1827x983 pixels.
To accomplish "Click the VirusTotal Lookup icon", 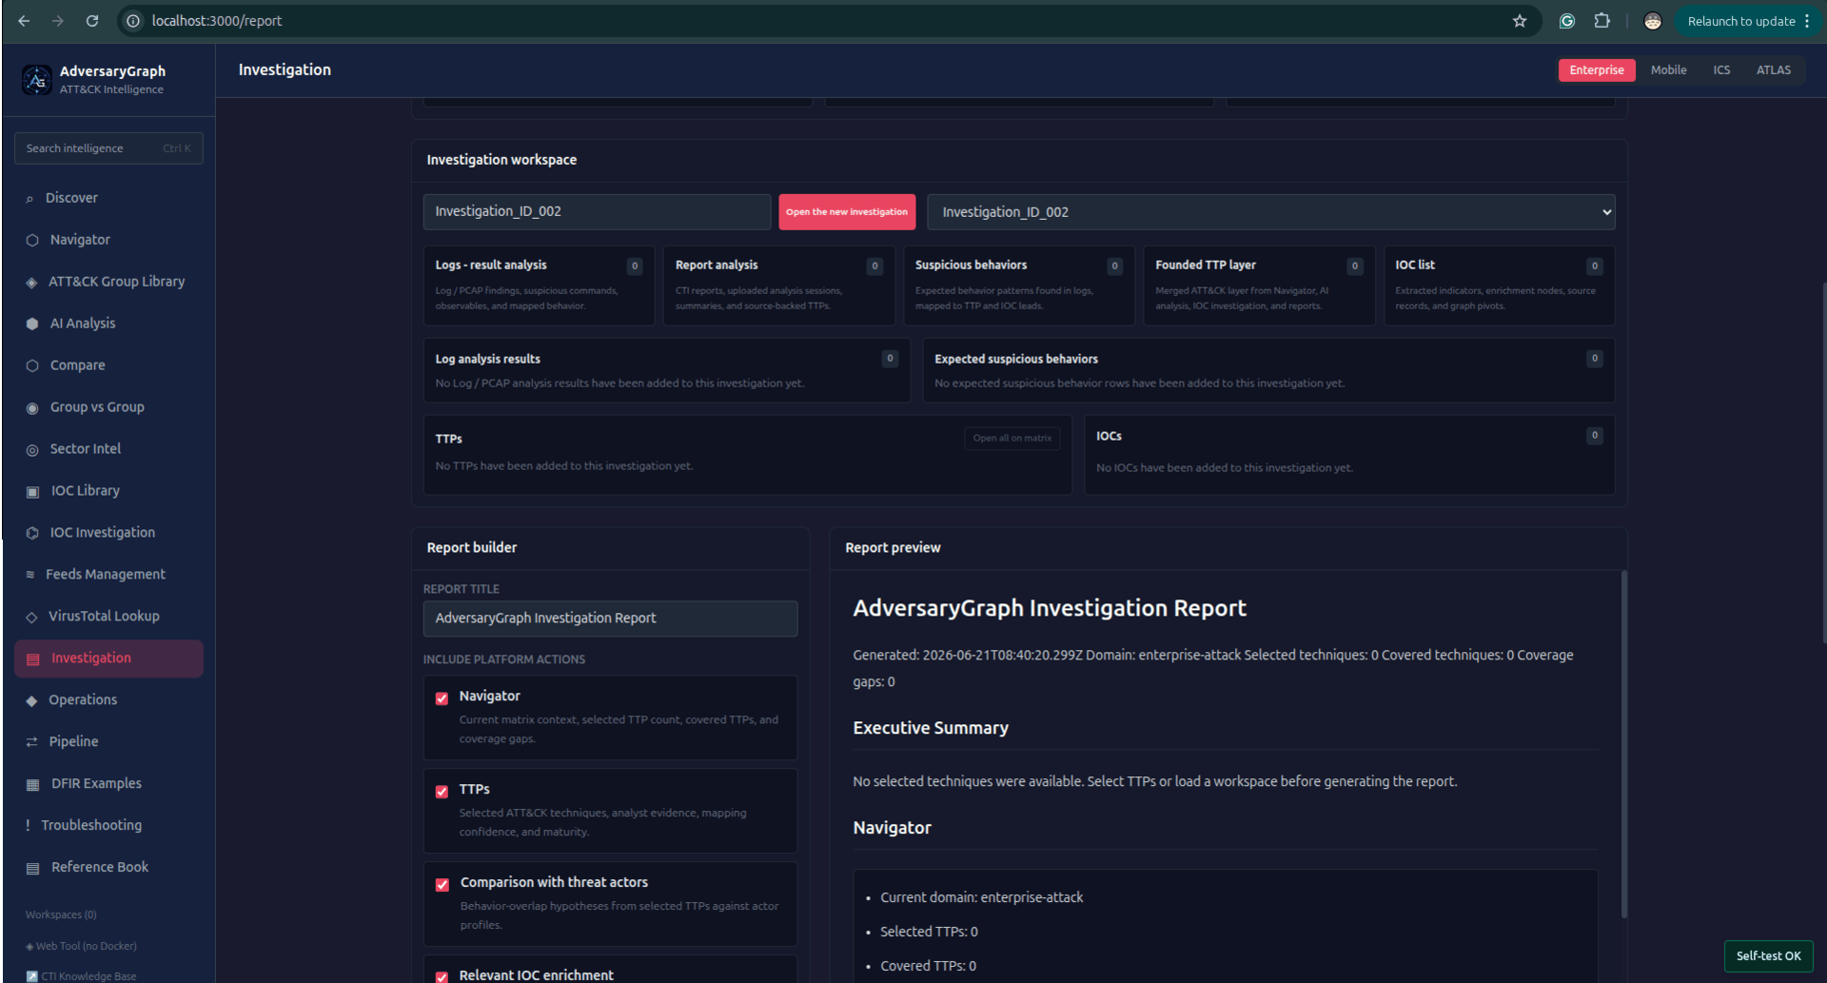I will [31, 618].
